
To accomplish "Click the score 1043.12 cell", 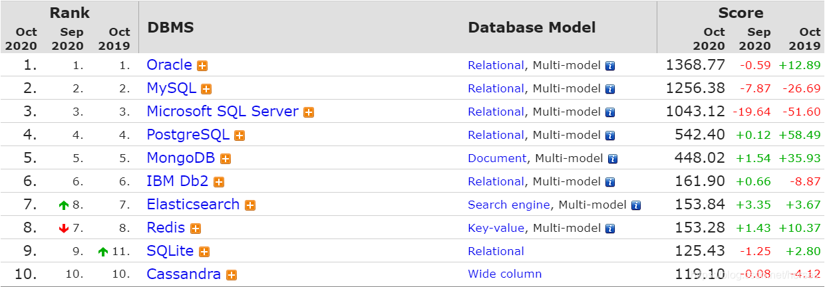I will point(695,112).
